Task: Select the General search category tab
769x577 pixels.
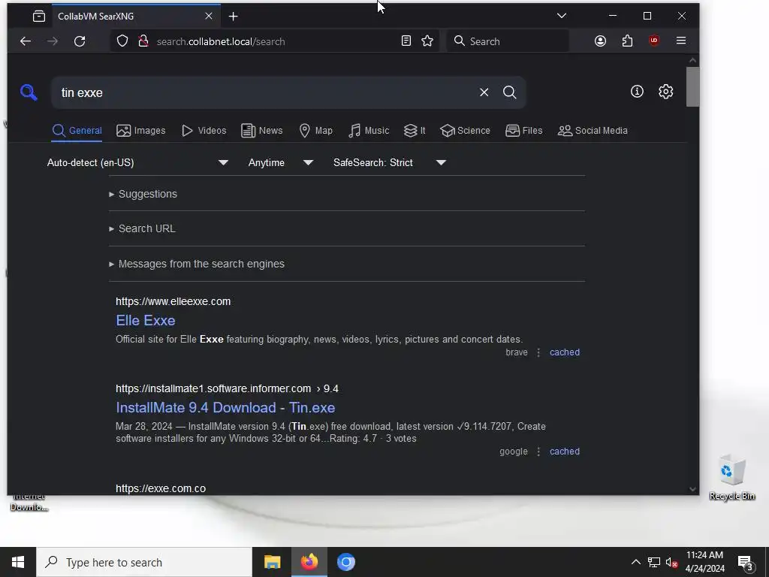Action: (77, 131)
